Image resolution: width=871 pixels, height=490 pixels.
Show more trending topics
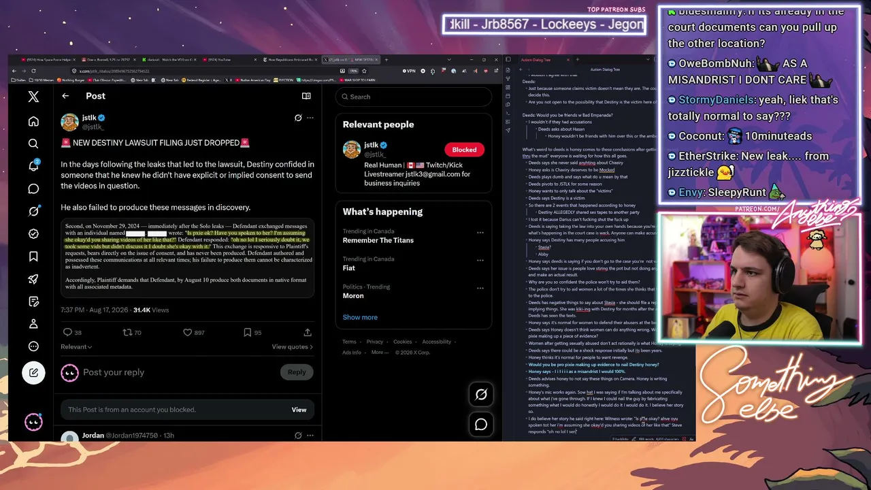pyautogui.click(x=360, y=317)
